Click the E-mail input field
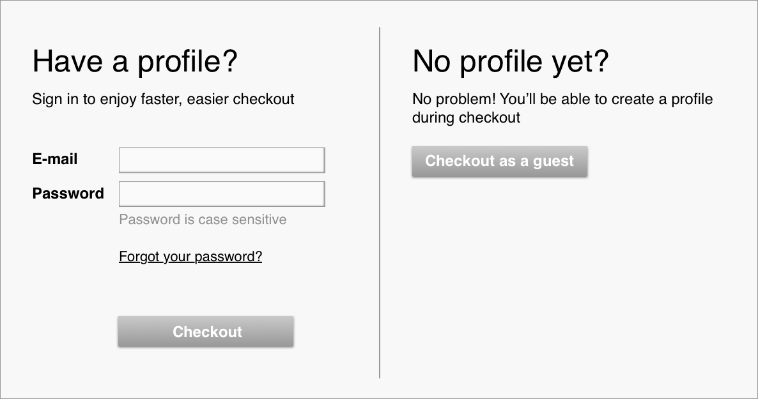Image resolution: width=758 pixels, height=399 pixels. click(222, 160)
